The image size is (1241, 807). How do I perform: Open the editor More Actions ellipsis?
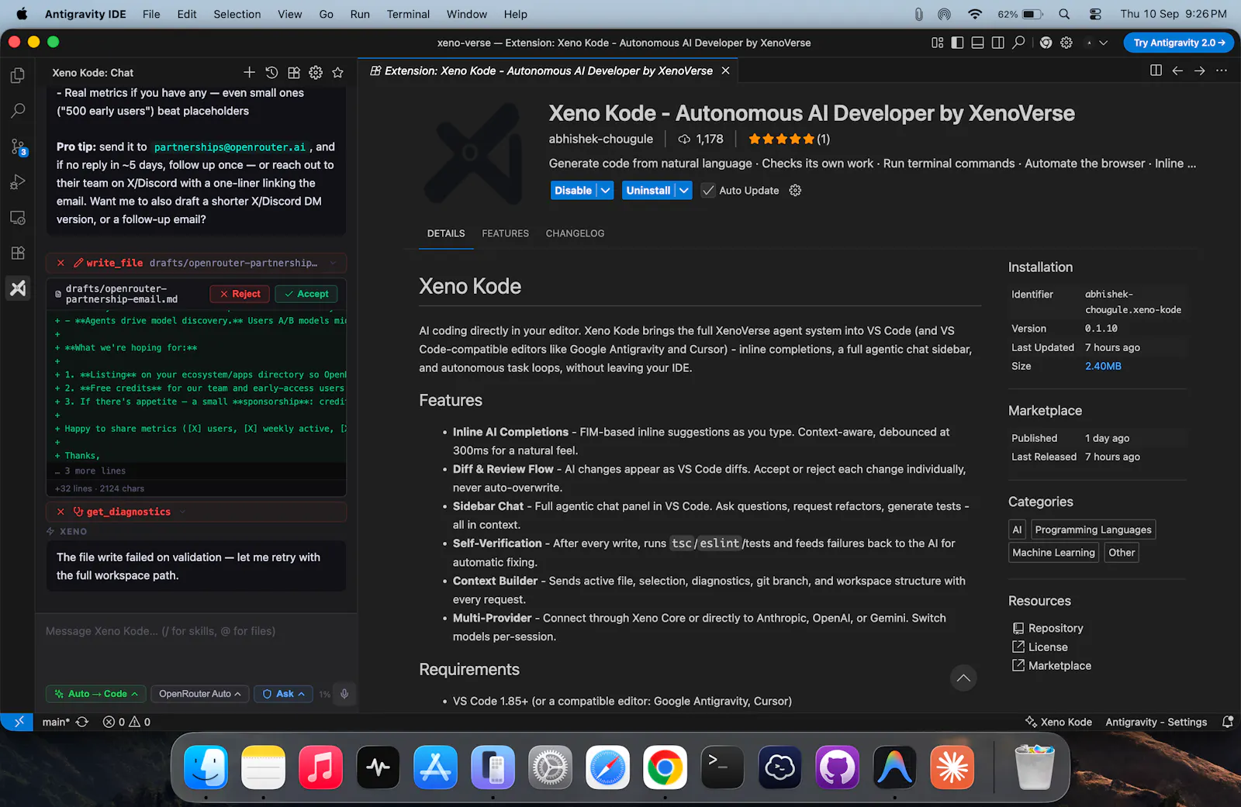[1222, 71]
